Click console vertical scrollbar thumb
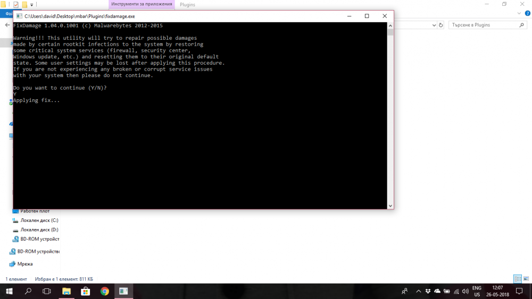 coord(390,32)
